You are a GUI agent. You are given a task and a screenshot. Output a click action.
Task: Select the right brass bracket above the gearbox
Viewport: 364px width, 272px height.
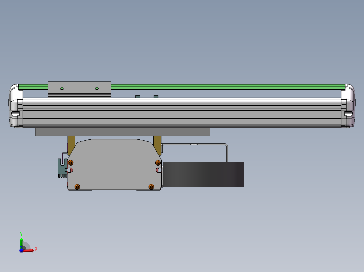click(158, 145)
